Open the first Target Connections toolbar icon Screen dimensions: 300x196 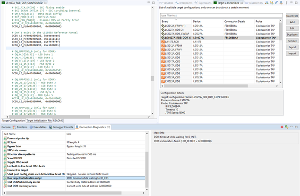(x=267, y=3)
